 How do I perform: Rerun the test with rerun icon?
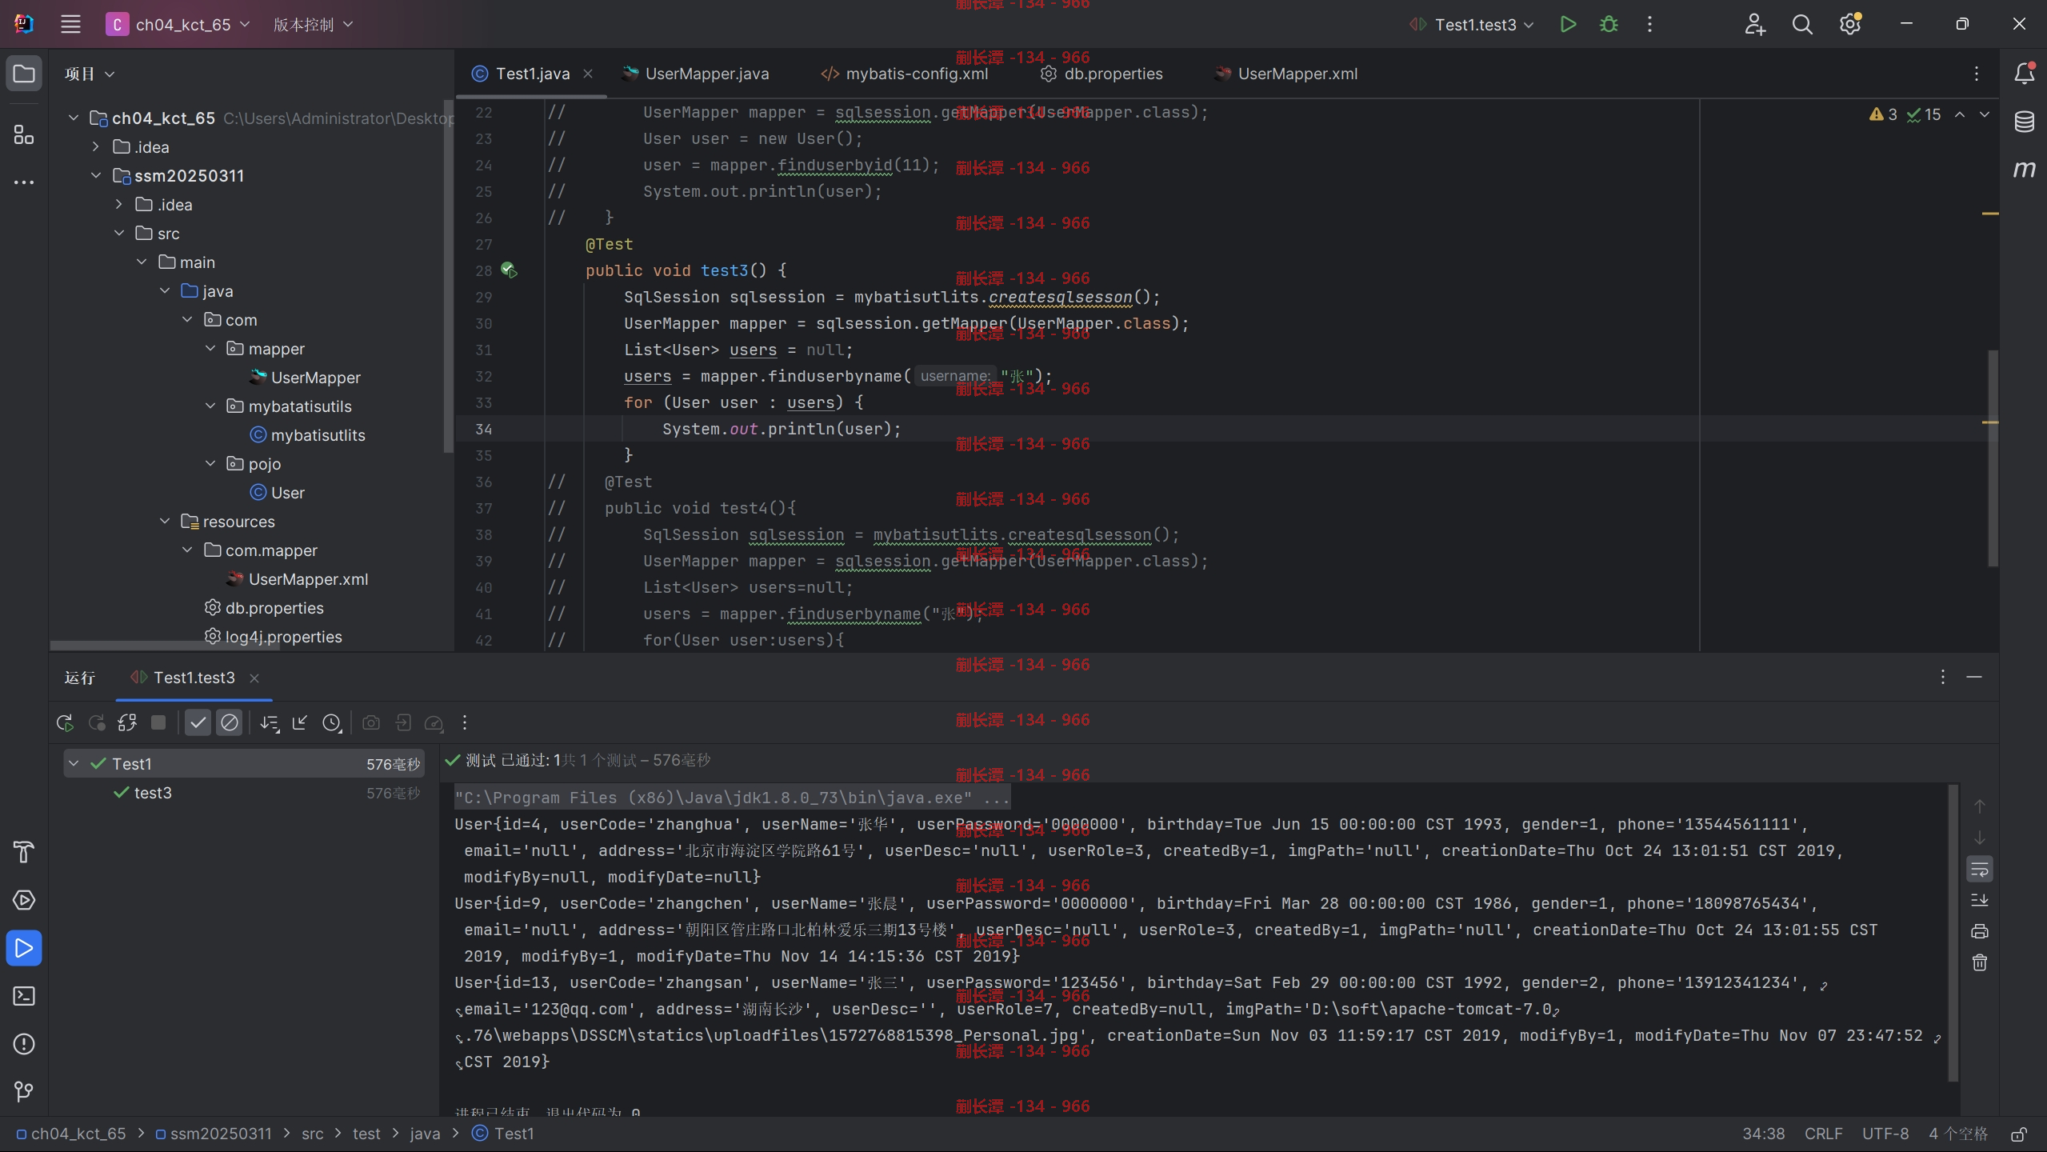(65, 722)
